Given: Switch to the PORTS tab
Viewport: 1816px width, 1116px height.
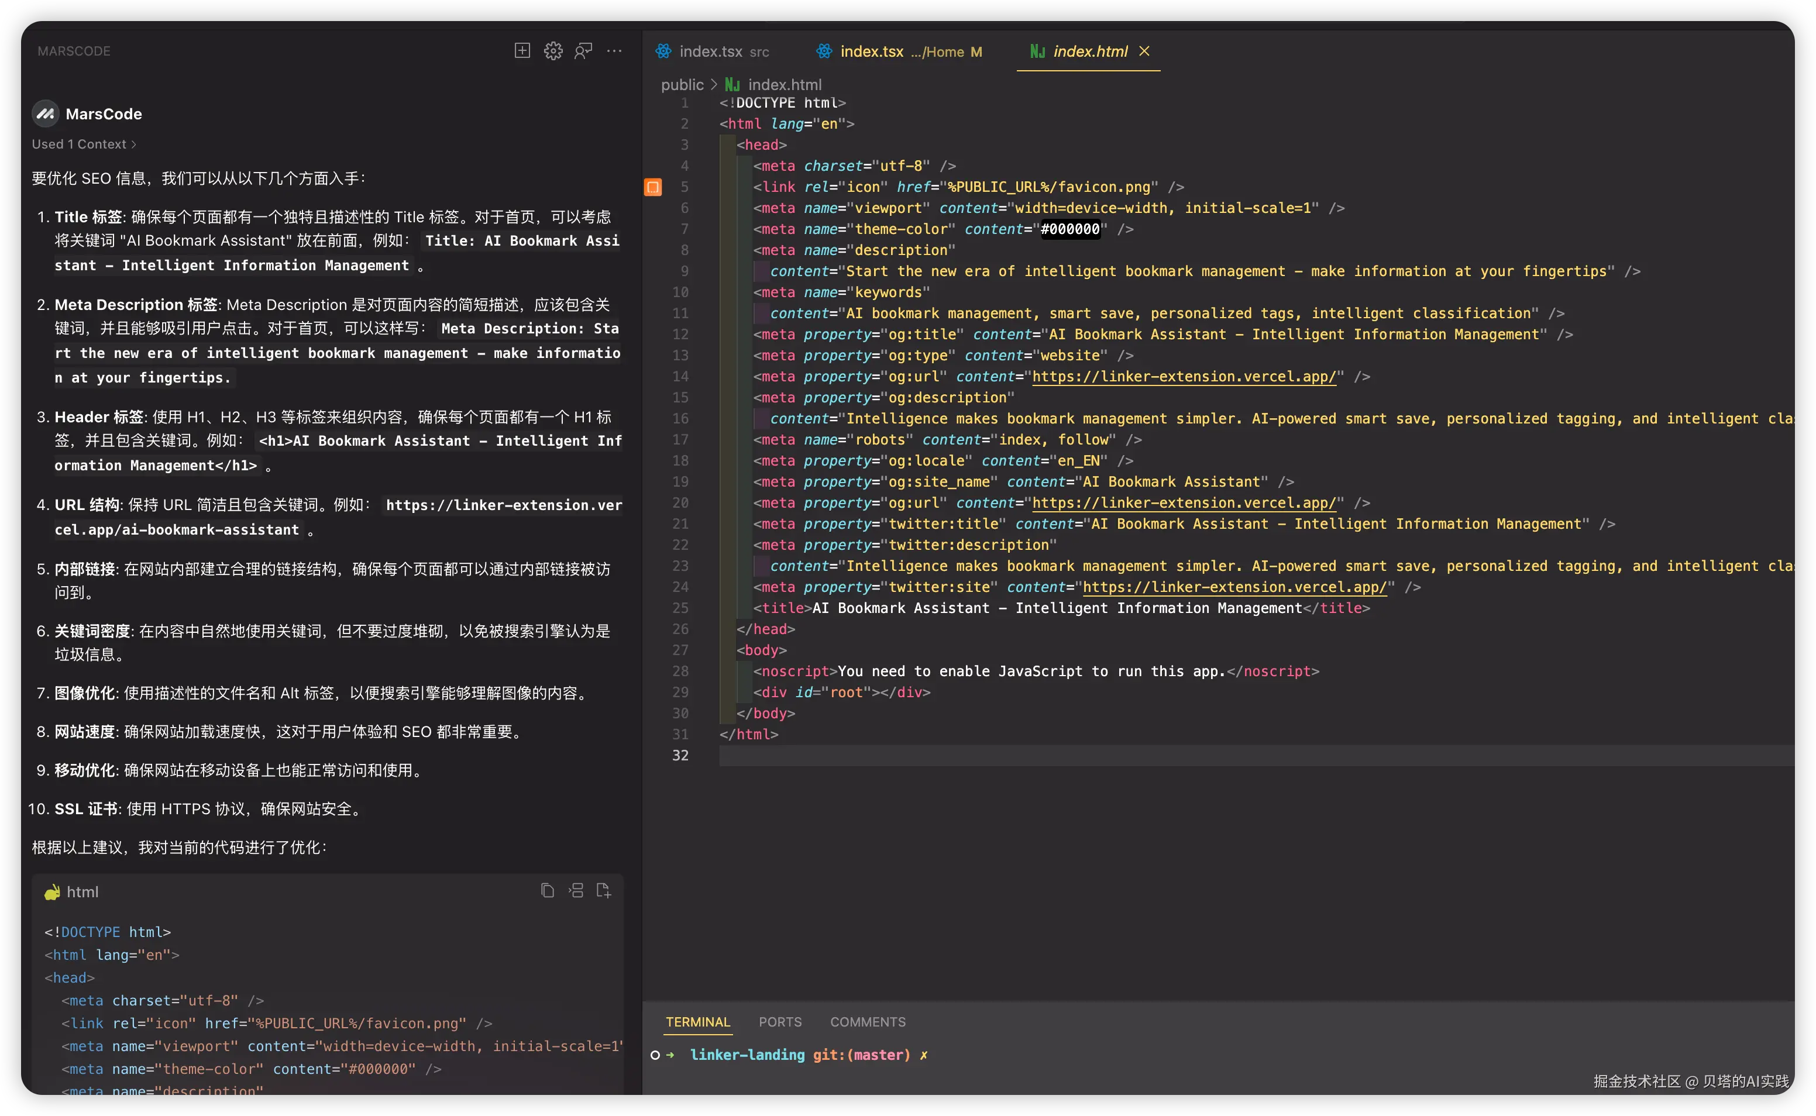Looking at the screenshot, I should [x=779, y=1021].
